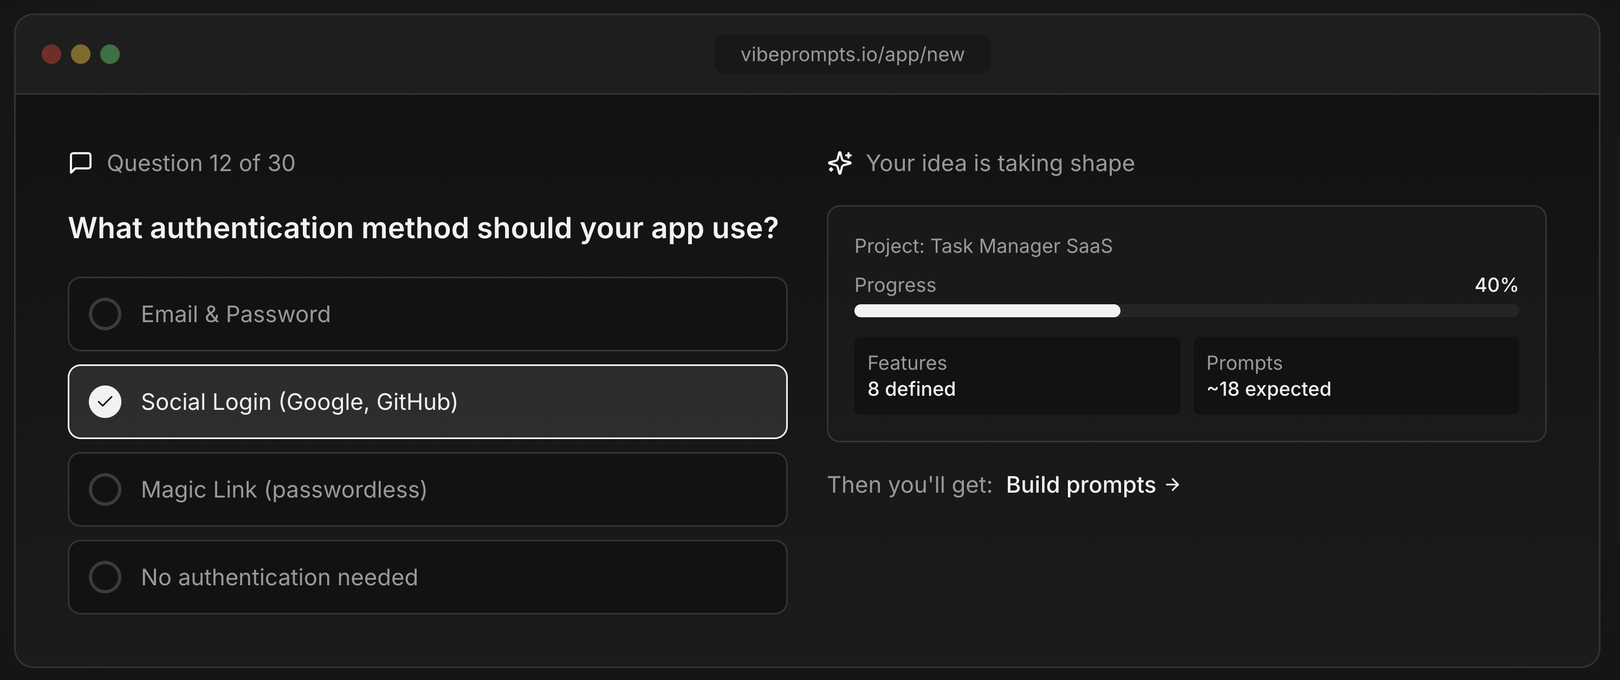Click the Prompts ~18 expected card
The height and width of the screenshot is (680, 1620).
click(1355, 376)
